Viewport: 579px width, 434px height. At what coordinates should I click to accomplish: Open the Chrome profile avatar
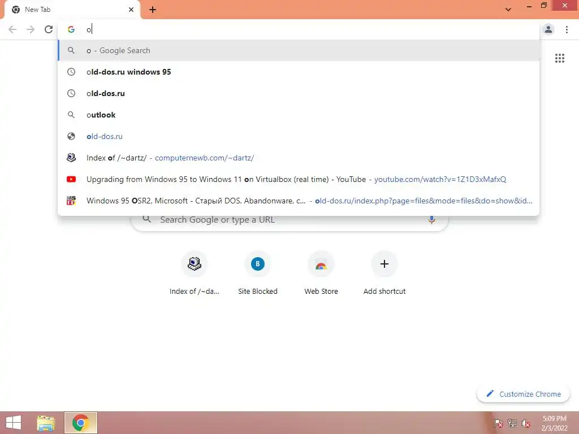pyautogui.click(x=548, y=29)
